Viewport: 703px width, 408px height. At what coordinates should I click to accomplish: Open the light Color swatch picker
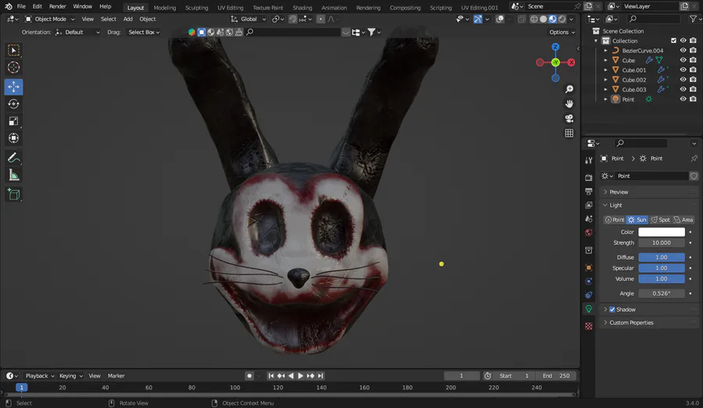click(x=662, y=232)
